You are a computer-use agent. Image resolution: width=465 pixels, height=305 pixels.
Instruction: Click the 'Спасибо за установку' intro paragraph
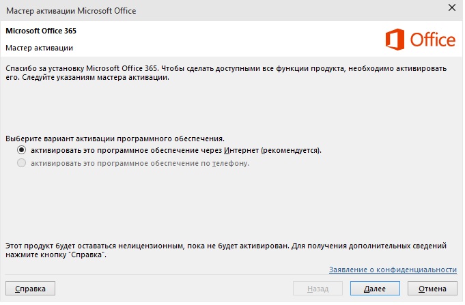tap(226, 73)
